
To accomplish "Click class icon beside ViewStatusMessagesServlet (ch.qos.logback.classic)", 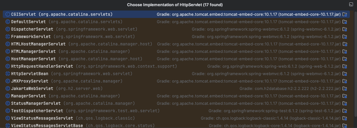I will (7, 118).
